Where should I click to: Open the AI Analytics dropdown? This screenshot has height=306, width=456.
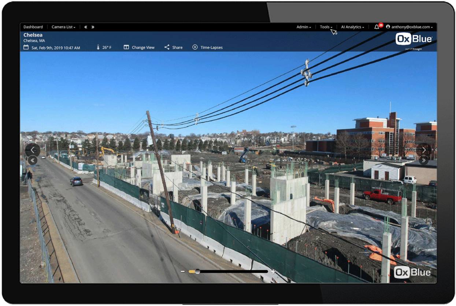click(352, 27)
